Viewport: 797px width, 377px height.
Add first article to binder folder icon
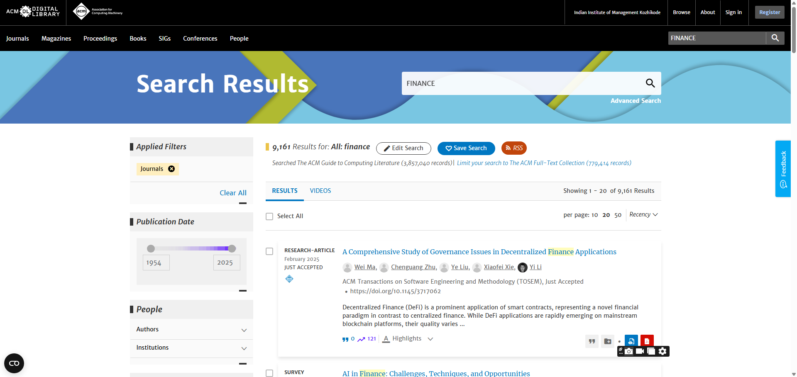608,341
